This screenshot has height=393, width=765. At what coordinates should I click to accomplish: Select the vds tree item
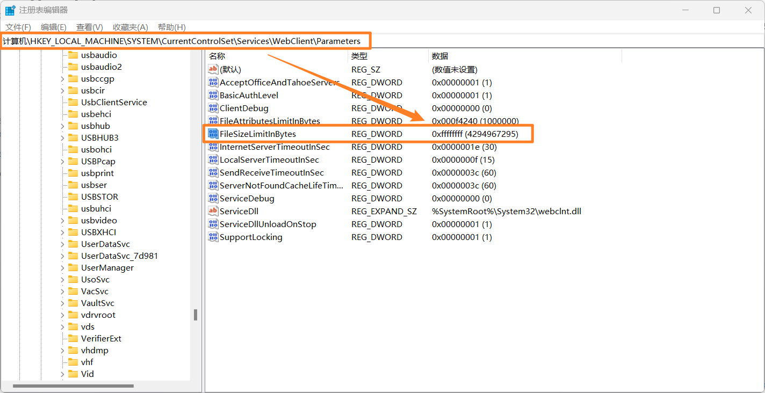(88, 326)
